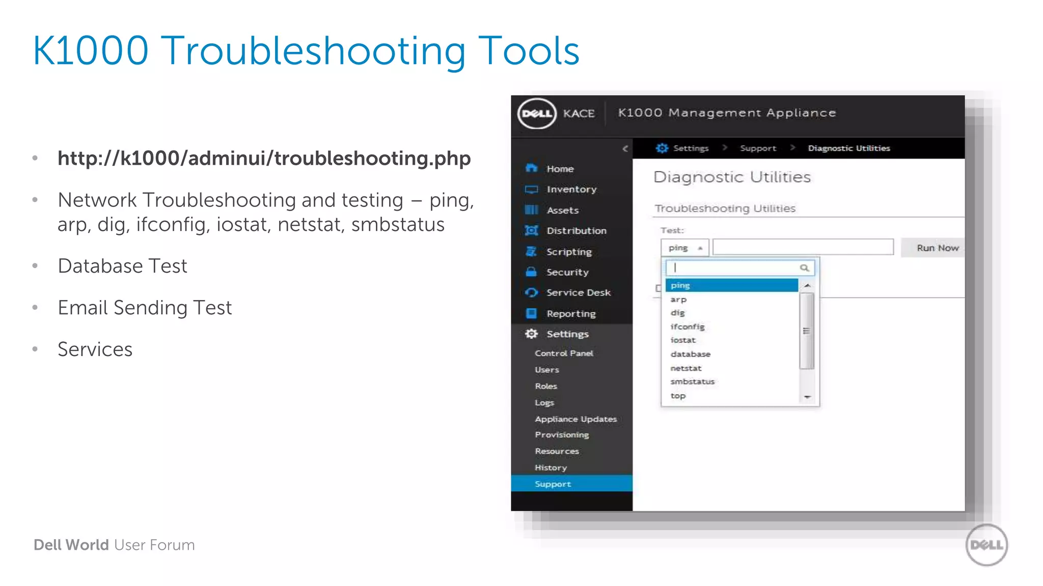Click the gear icon in the breadcrumb bar
The height and width of the screenshot is (586, 1043).
pos(662,148)
